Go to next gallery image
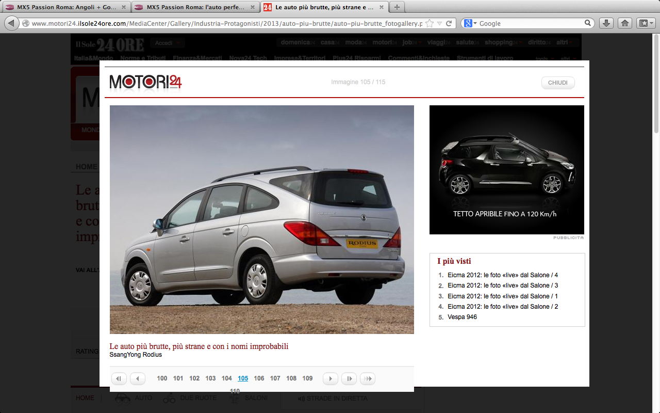 (x=331, y=378)
